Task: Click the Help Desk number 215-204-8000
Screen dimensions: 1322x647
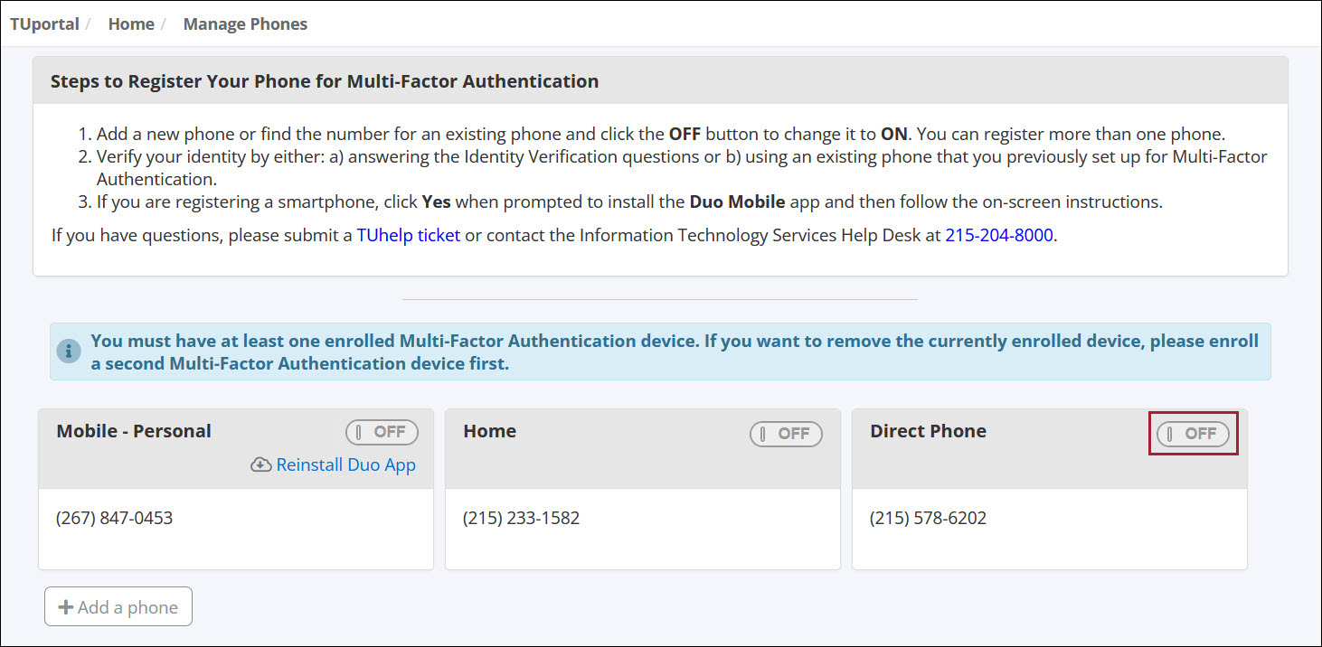Action: click(999, 236)
